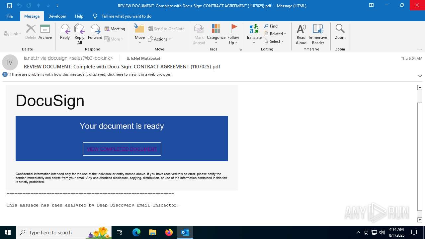Go to the next item with the down arrow
425x239 pixels.
[48, 6]
